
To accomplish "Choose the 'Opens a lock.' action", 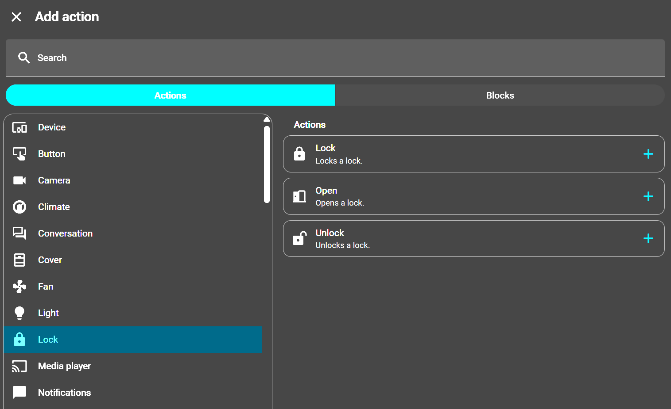I will click(x=474, y=196).
